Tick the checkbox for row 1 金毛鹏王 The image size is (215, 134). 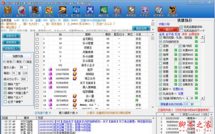(37, 39)
